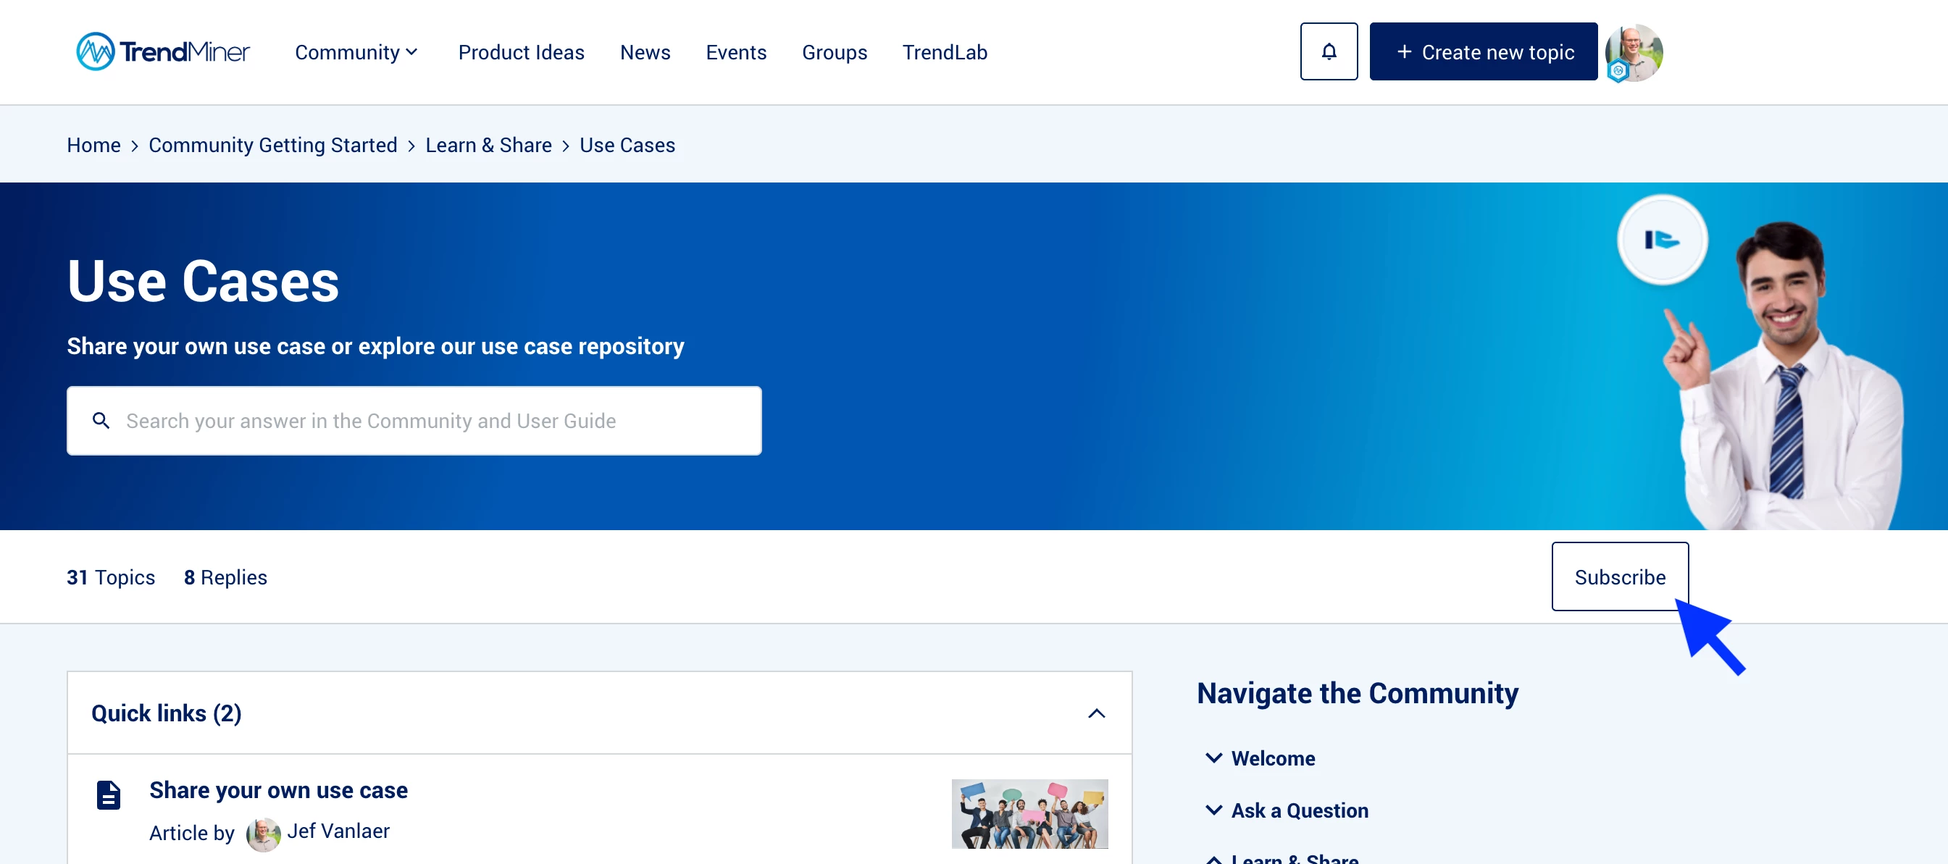Open the user profile avatar

pyautogui.click(x=1634, y=51)
